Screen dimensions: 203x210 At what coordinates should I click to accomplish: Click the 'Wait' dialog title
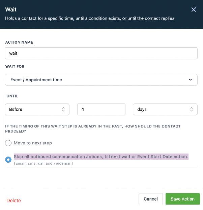[x=11, y=9]
